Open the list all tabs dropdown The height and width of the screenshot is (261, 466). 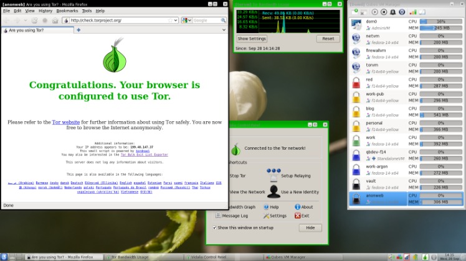pyautogui.click(x=224, y=30)
